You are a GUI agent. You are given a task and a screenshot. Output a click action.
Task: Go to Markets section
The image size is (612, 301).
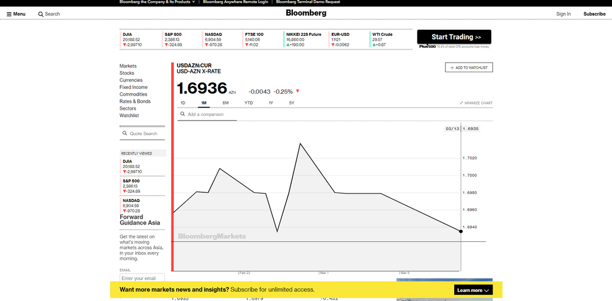(128, 66)
